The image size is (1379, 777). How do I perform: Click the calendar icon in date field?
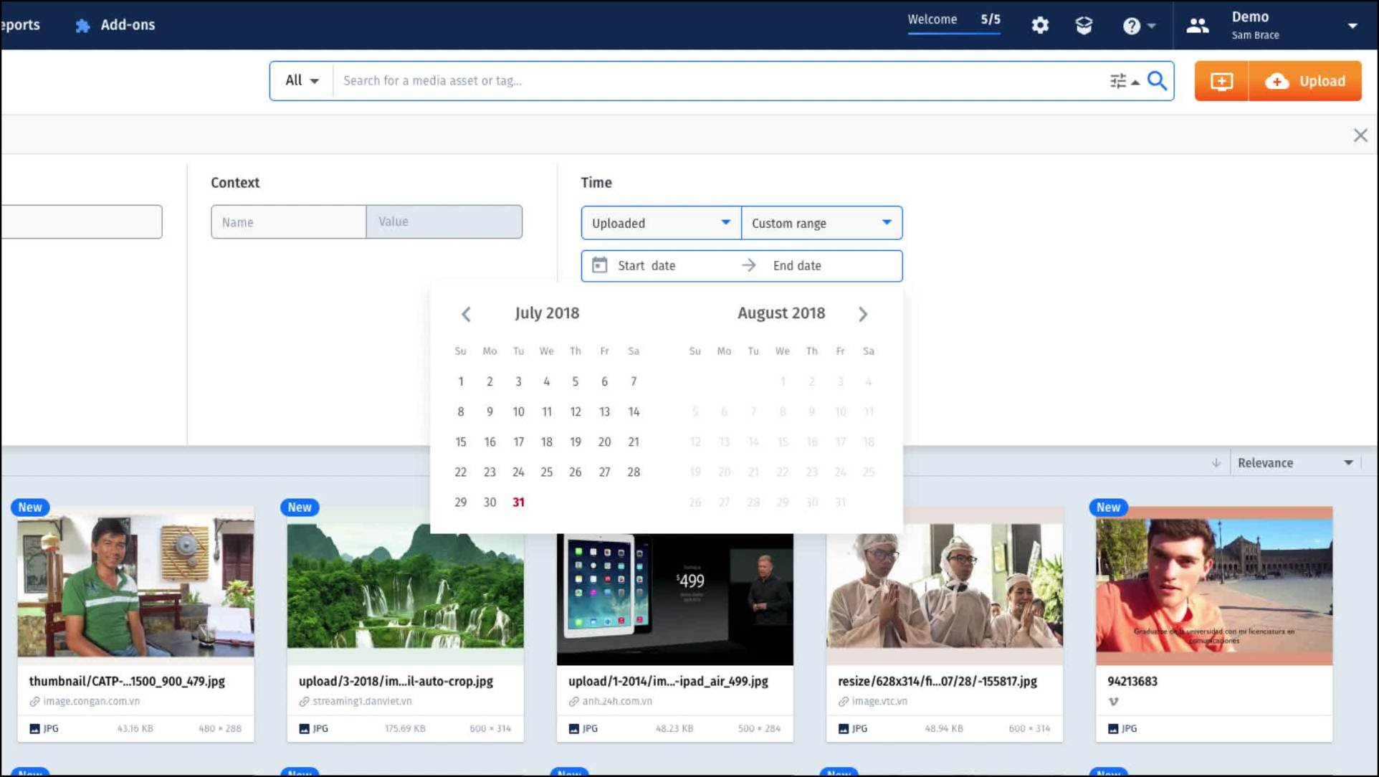pos(600,265)
